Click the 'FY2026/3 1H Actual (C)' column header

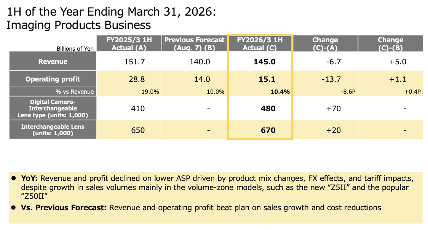(x=260, y=44)
